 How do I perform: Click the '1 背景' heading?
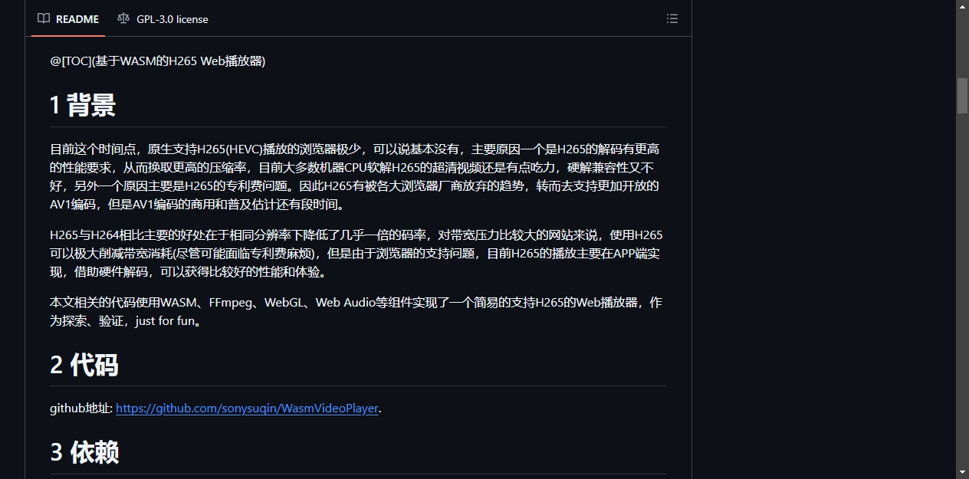(x=83, y=105)
